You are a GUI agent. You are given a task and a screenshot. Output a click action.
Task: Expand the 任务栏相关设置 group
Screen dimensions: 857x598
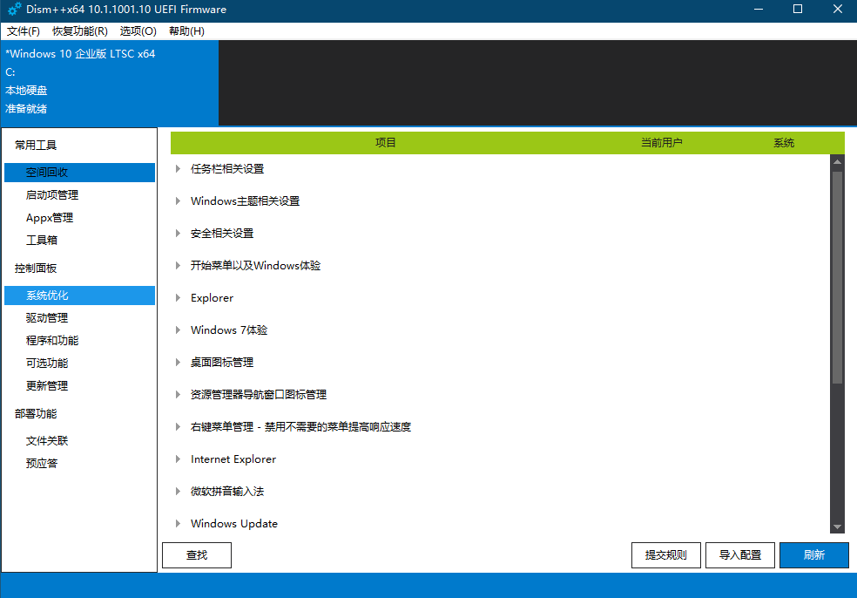[179, 169]
